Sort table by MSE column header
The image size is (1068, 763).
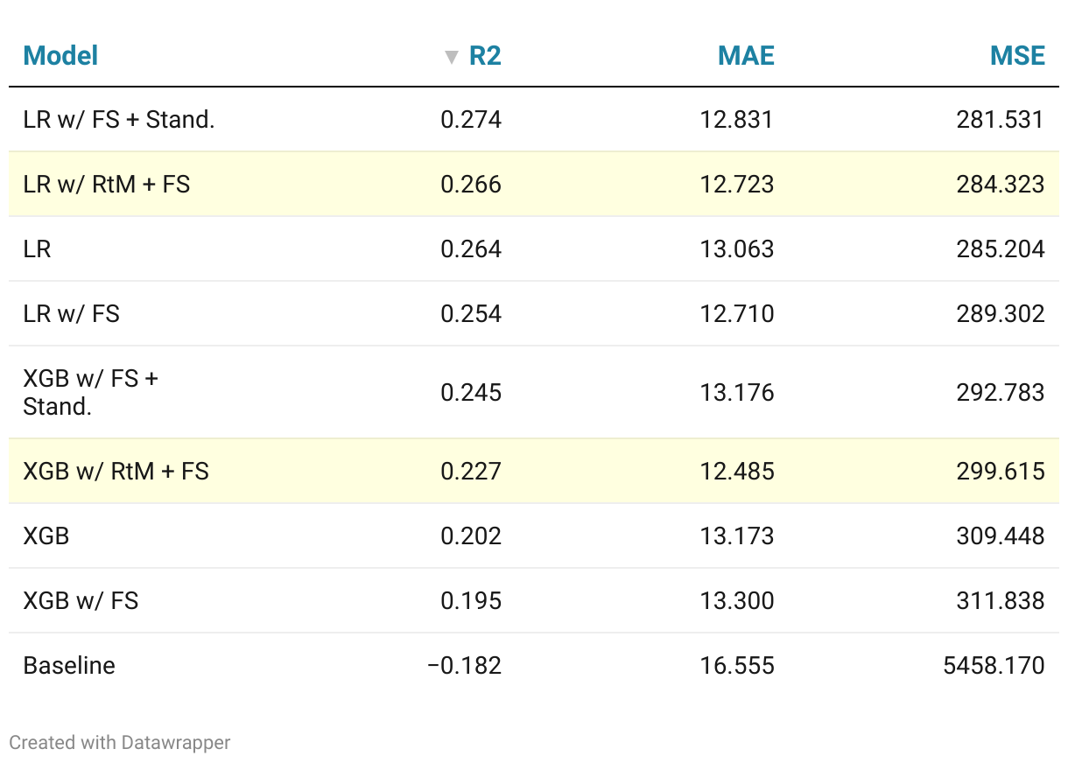coord(1017,56)
